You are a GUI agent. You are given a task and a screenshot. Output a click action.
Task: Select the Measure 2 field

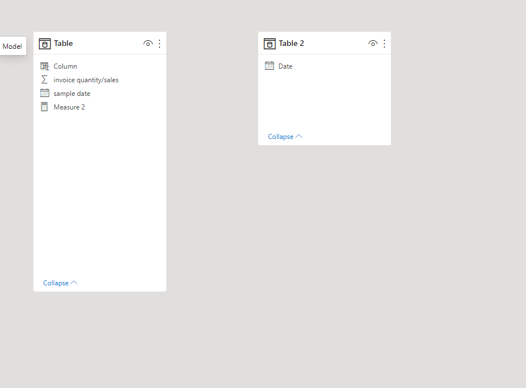pos(100,107)
